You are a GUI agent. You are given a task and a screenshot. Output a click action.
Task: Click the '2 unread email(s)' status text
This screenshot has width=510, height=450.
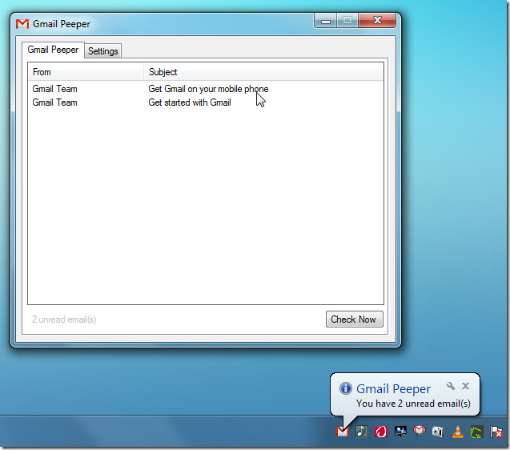coord(64,319)
